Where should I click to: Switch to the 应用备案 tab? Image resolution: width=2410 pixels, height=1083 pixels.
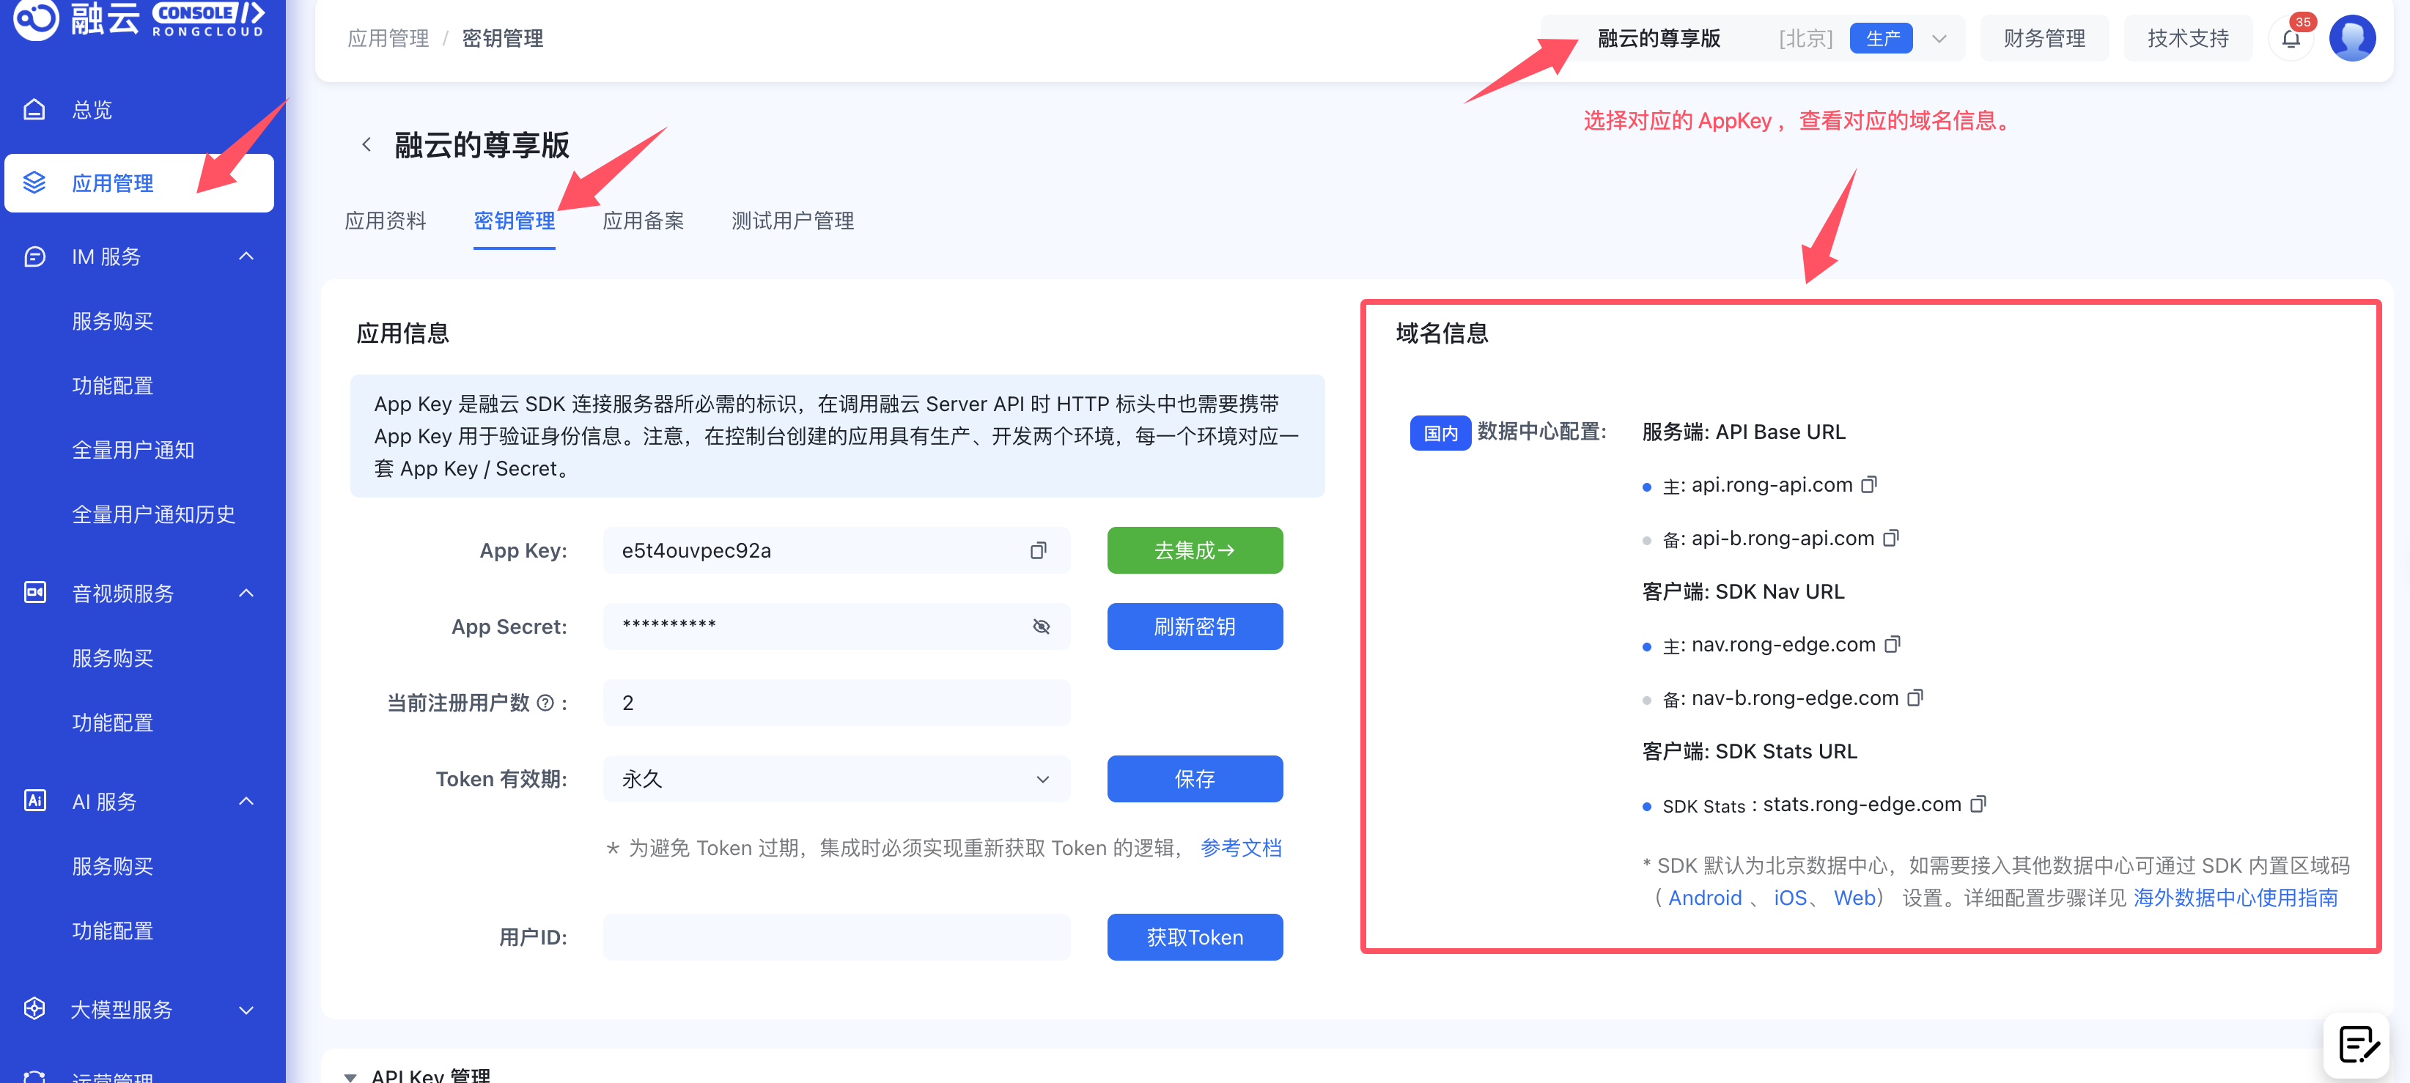643,221
